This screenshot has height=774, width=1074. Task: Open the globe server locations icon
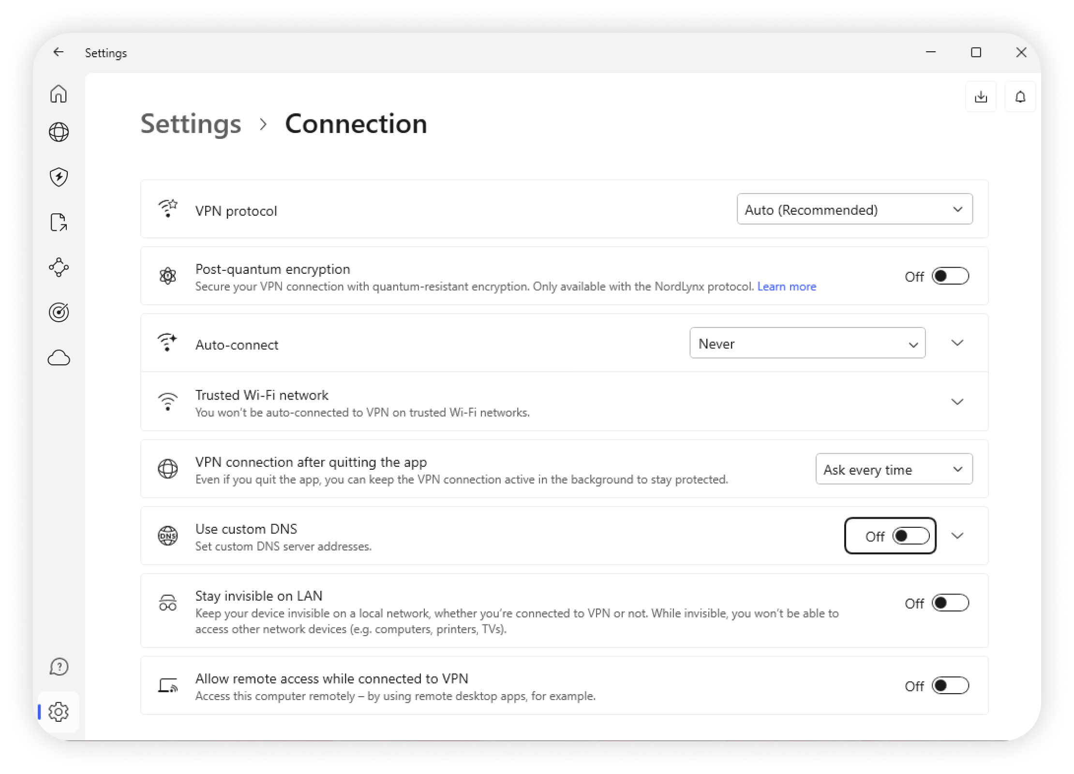[x=59, y=132]
